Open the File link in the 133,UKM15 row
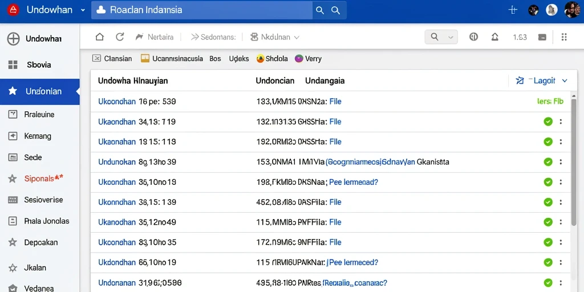 335,102
